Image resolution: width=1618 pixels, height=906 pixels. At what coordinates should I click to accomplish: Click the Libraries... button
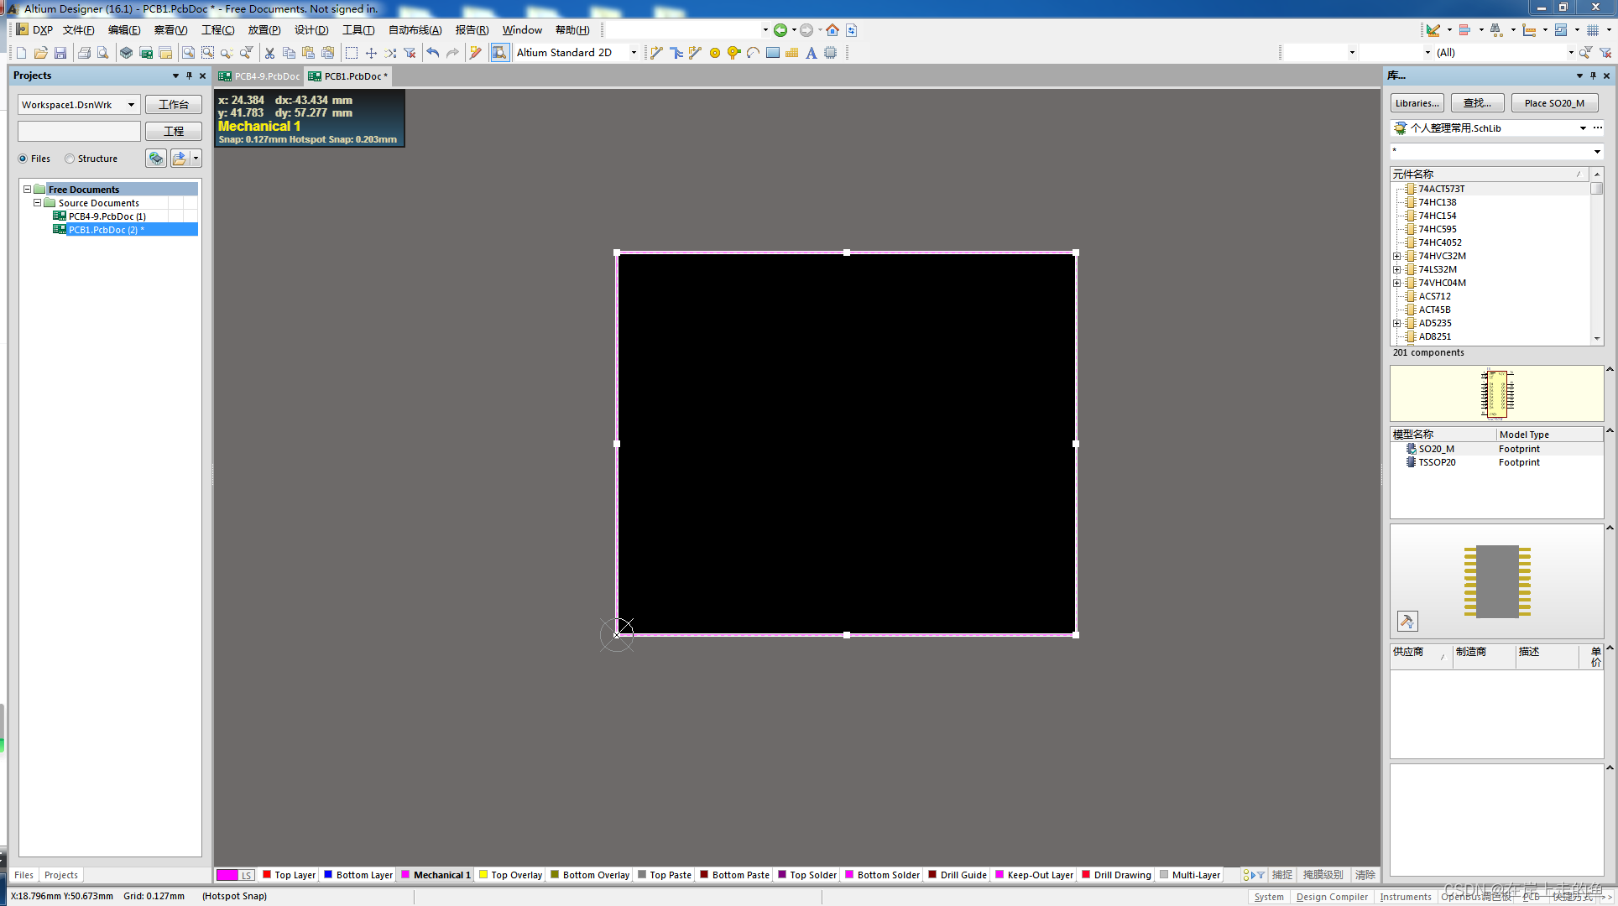pos(1417,103)
